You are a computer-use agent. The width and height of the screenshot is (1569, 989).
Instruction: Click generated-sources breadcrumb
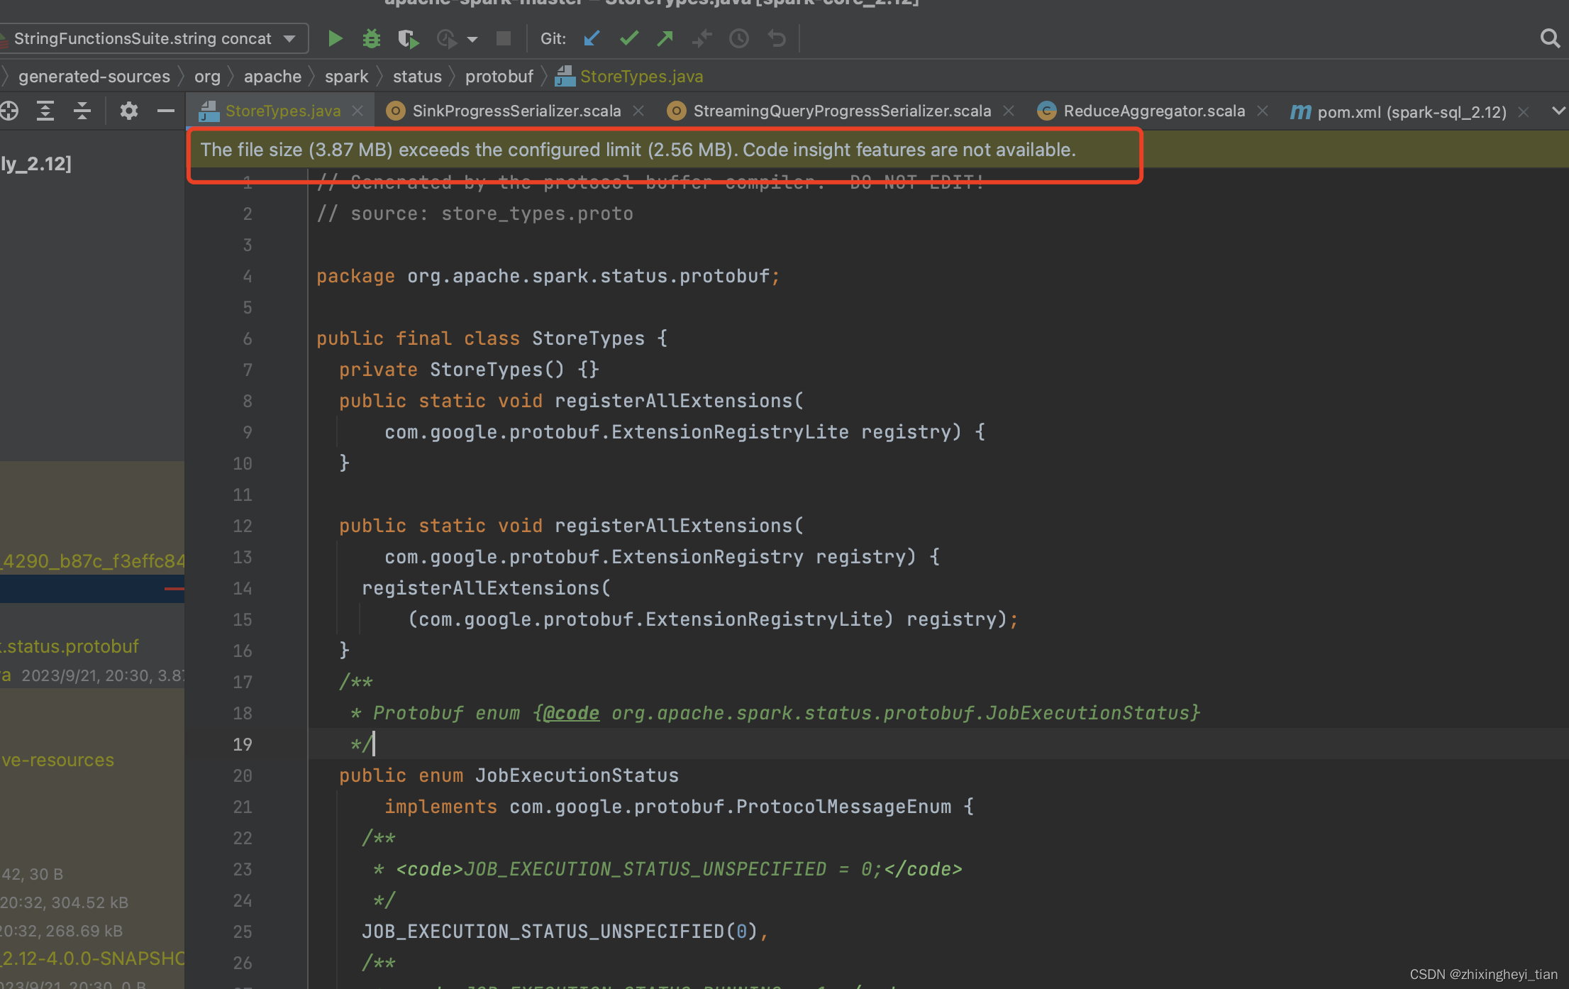pos(94,77)
